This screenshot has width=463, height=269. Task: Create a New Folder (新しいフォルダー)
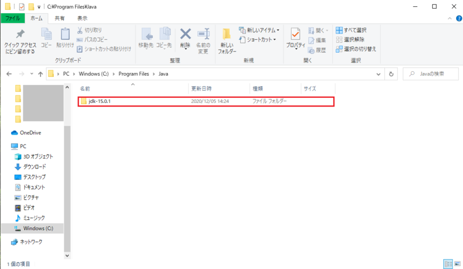click(x=227, y=41)
